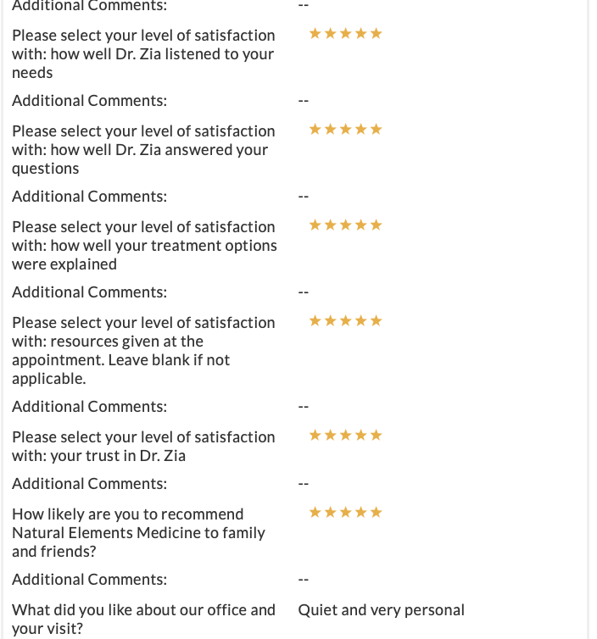The width and height of the screenshot is (597, 639).
Task: Select stars beside treatment options were explained
Action: tap(345, 225)
